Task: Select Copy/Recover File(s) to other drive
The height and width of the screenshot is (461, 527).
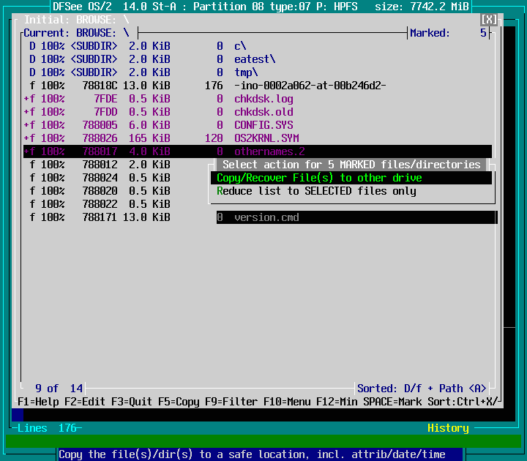Action: (x=319, y=178)
